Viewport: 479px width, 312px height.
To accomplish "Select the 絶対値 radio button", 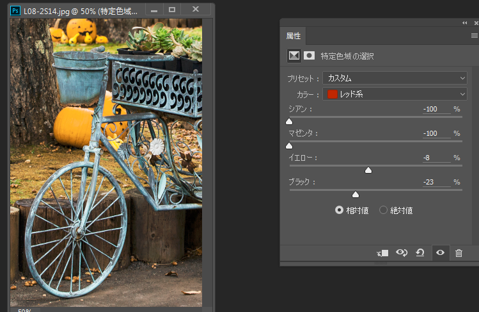I will point(383,210).
